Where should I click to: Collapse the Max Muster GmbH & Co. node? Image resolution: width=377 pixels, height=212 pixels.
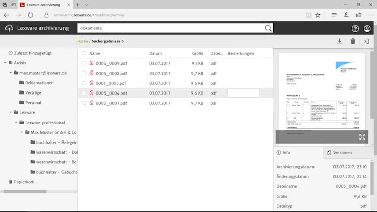coord(22,132)
